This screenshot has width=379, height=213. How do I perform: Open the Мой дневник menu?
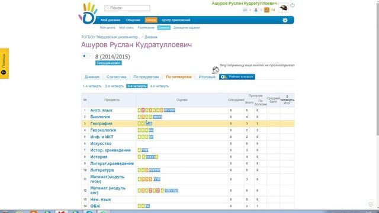pos(111,20)
